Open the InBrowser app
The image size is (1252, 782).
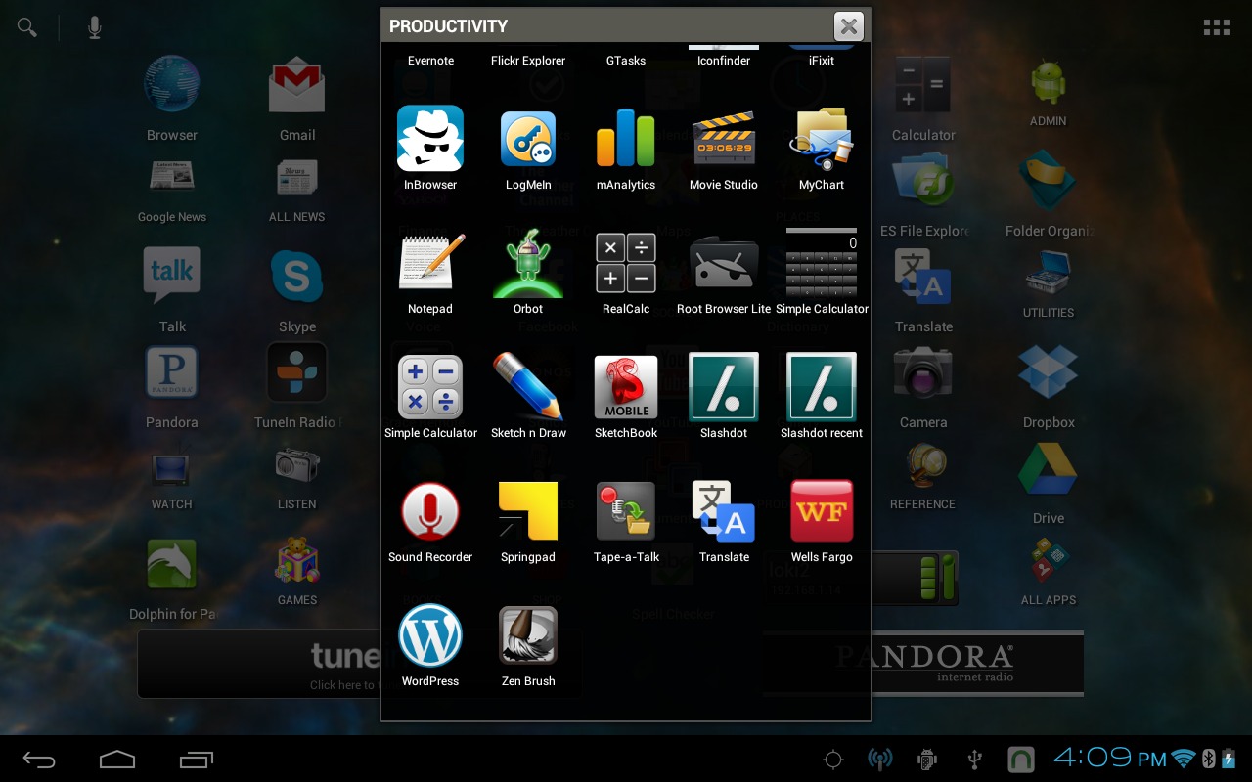430,148
